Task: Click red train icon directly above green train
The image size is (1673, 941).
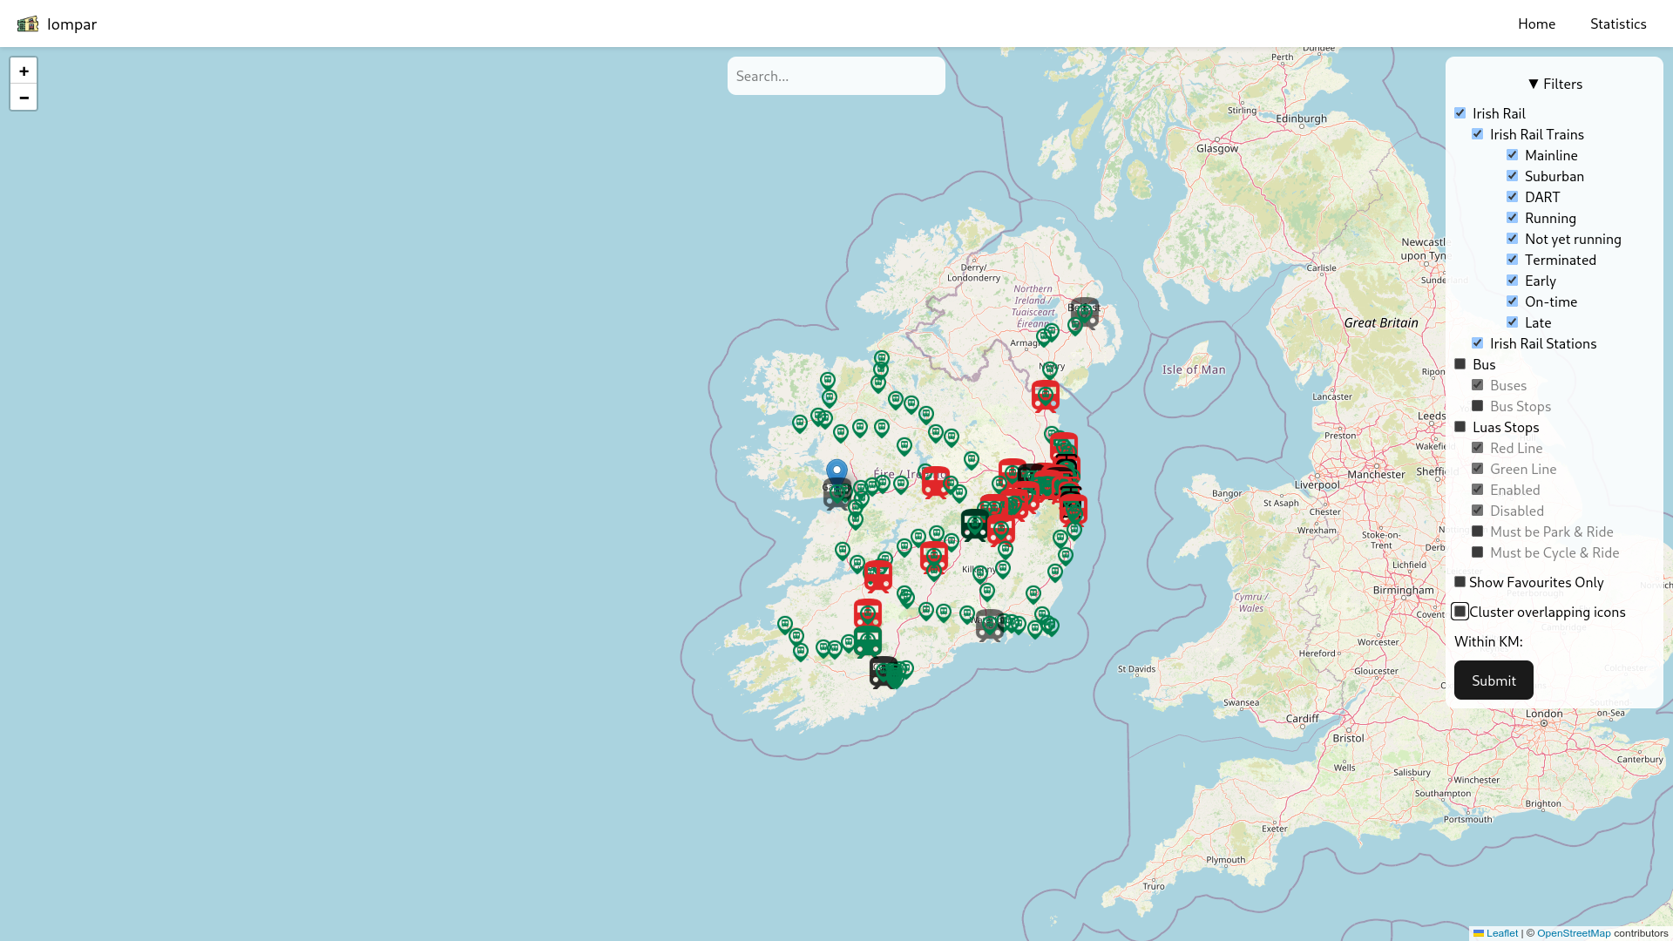Action: click(868, 614)
